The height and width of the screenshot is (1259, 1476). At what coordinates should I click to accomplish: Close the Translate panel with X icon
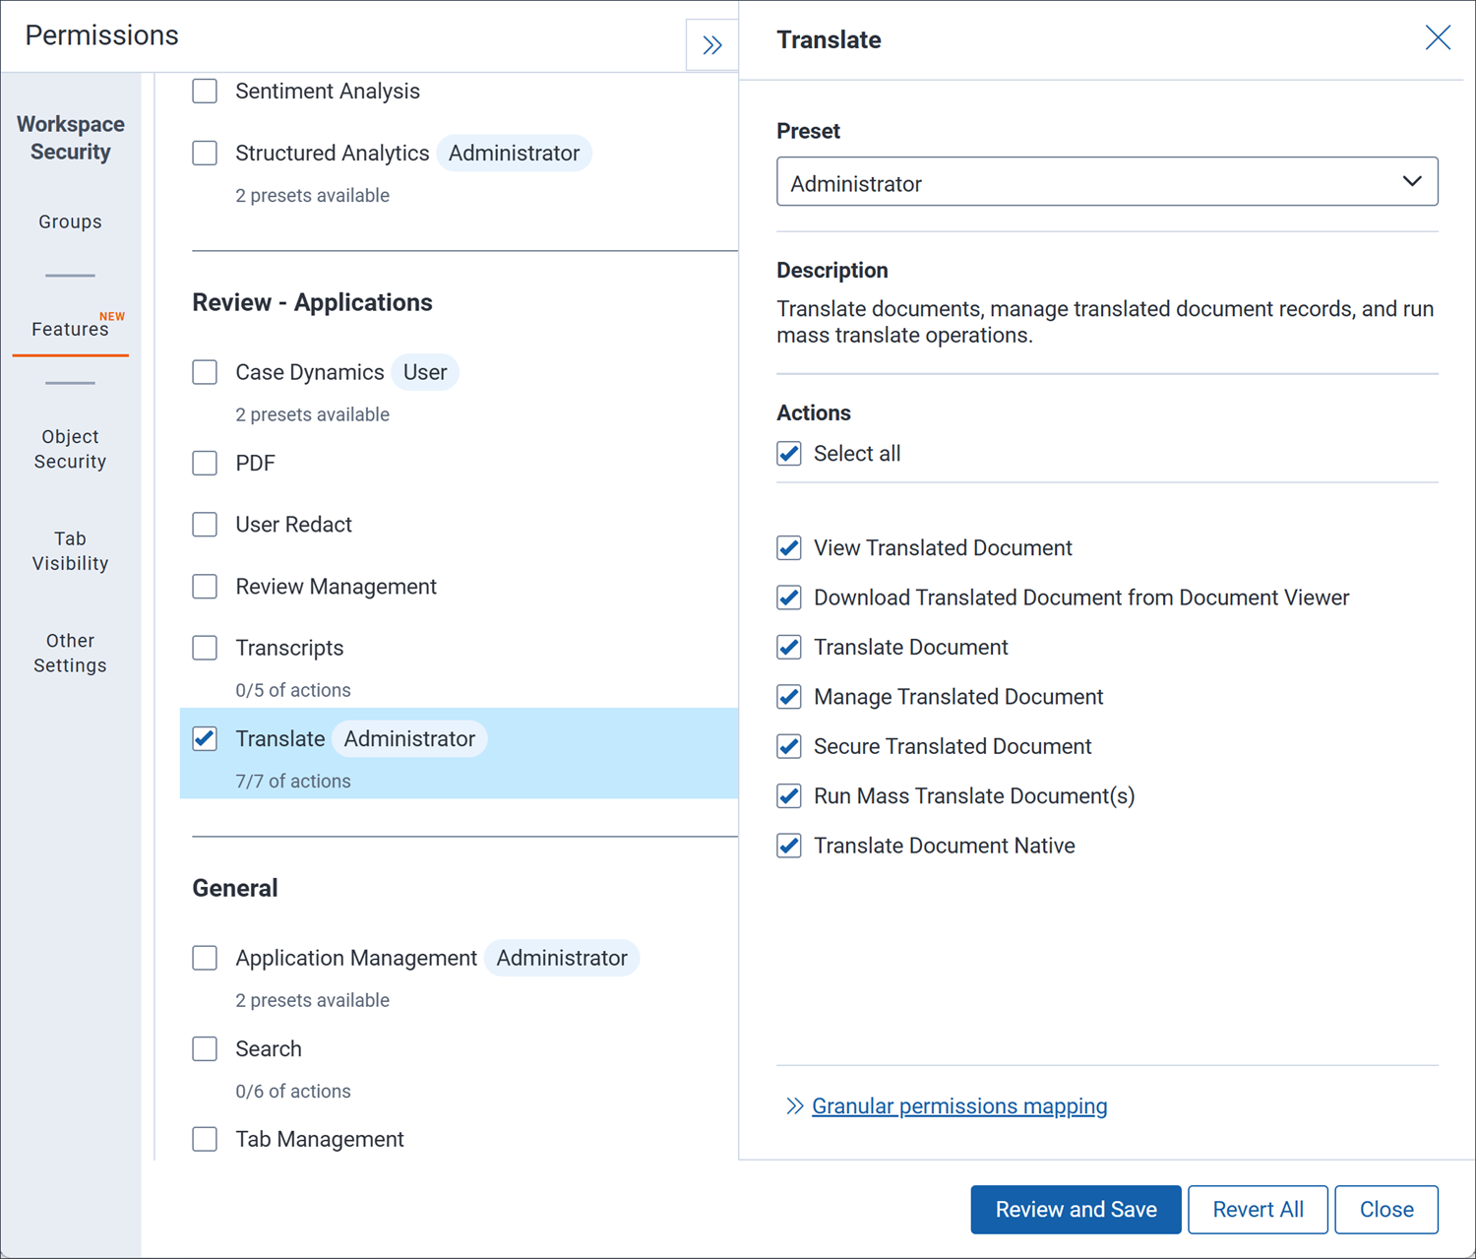(x=1438, y=38)
